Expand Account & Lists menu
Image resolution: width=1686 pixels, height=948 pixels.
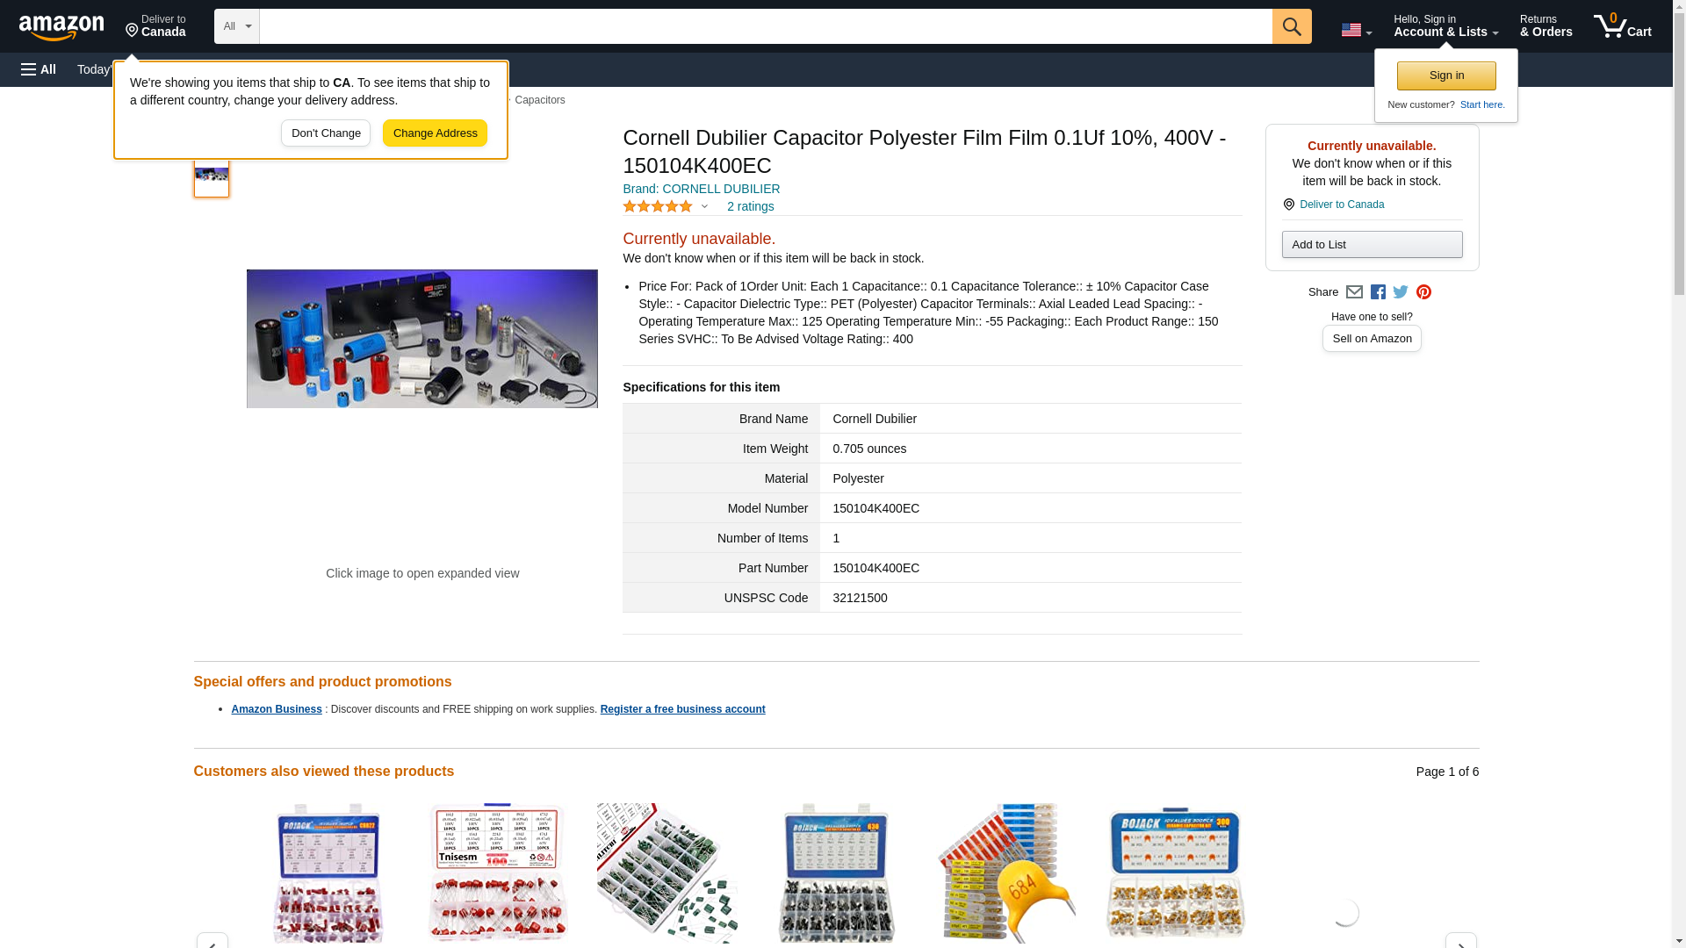(1445, 25)
